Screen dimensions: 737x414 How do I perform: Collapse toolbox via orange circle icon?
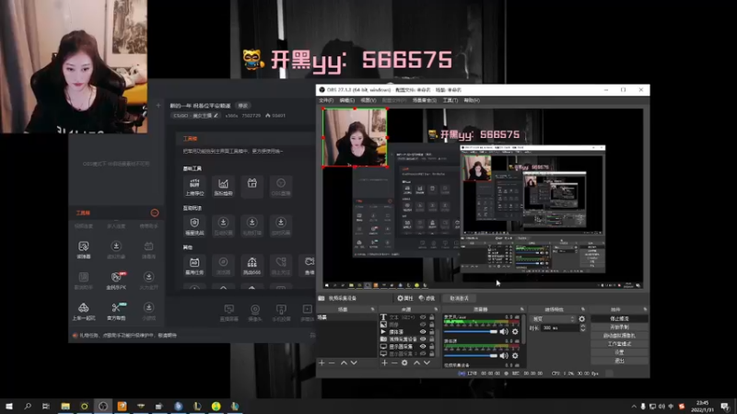tap(155, 213)
